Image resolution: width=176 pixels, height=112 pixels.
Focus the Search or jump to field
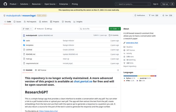tap(133, 4)
